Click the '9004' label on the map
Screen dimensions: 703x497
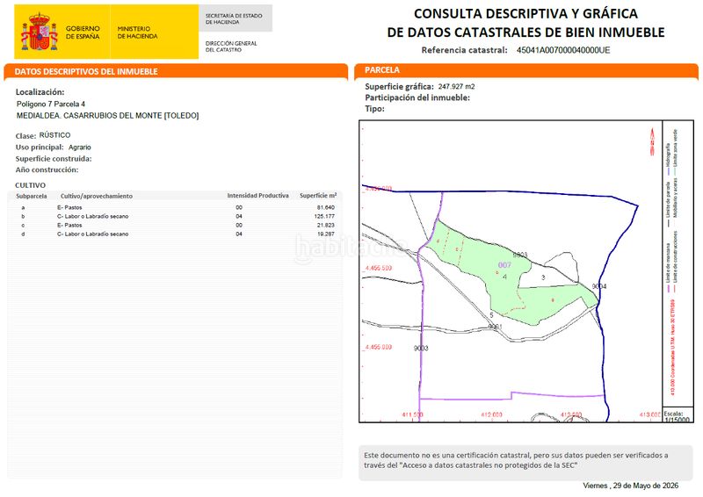tap(599, 286)
